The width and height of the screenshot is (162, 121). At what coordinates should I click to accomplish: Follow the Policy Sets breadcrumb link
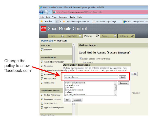tap(47, 41)
